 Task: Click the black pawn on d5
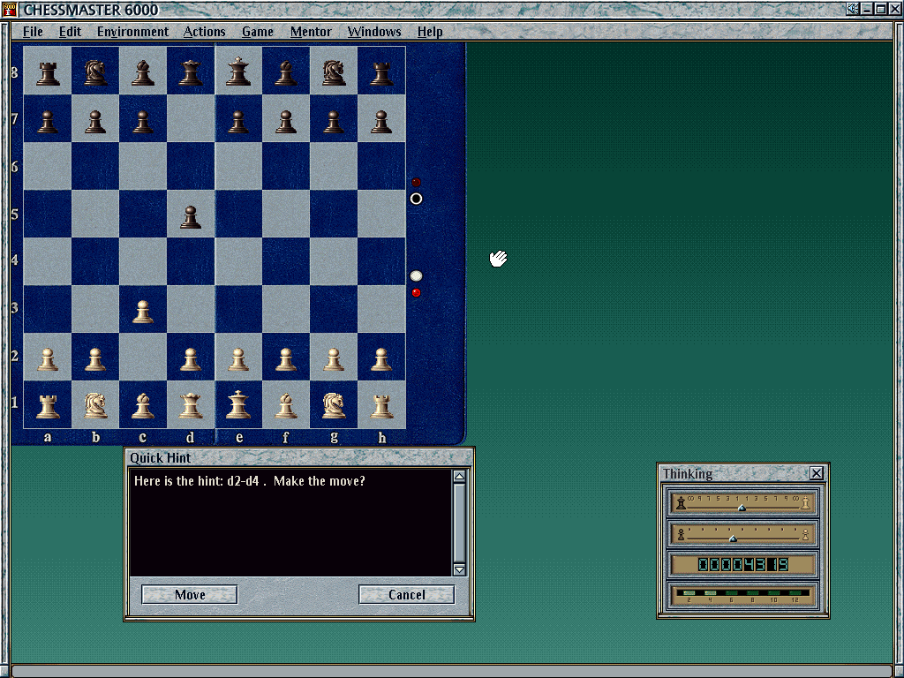[x=191, y=217]
